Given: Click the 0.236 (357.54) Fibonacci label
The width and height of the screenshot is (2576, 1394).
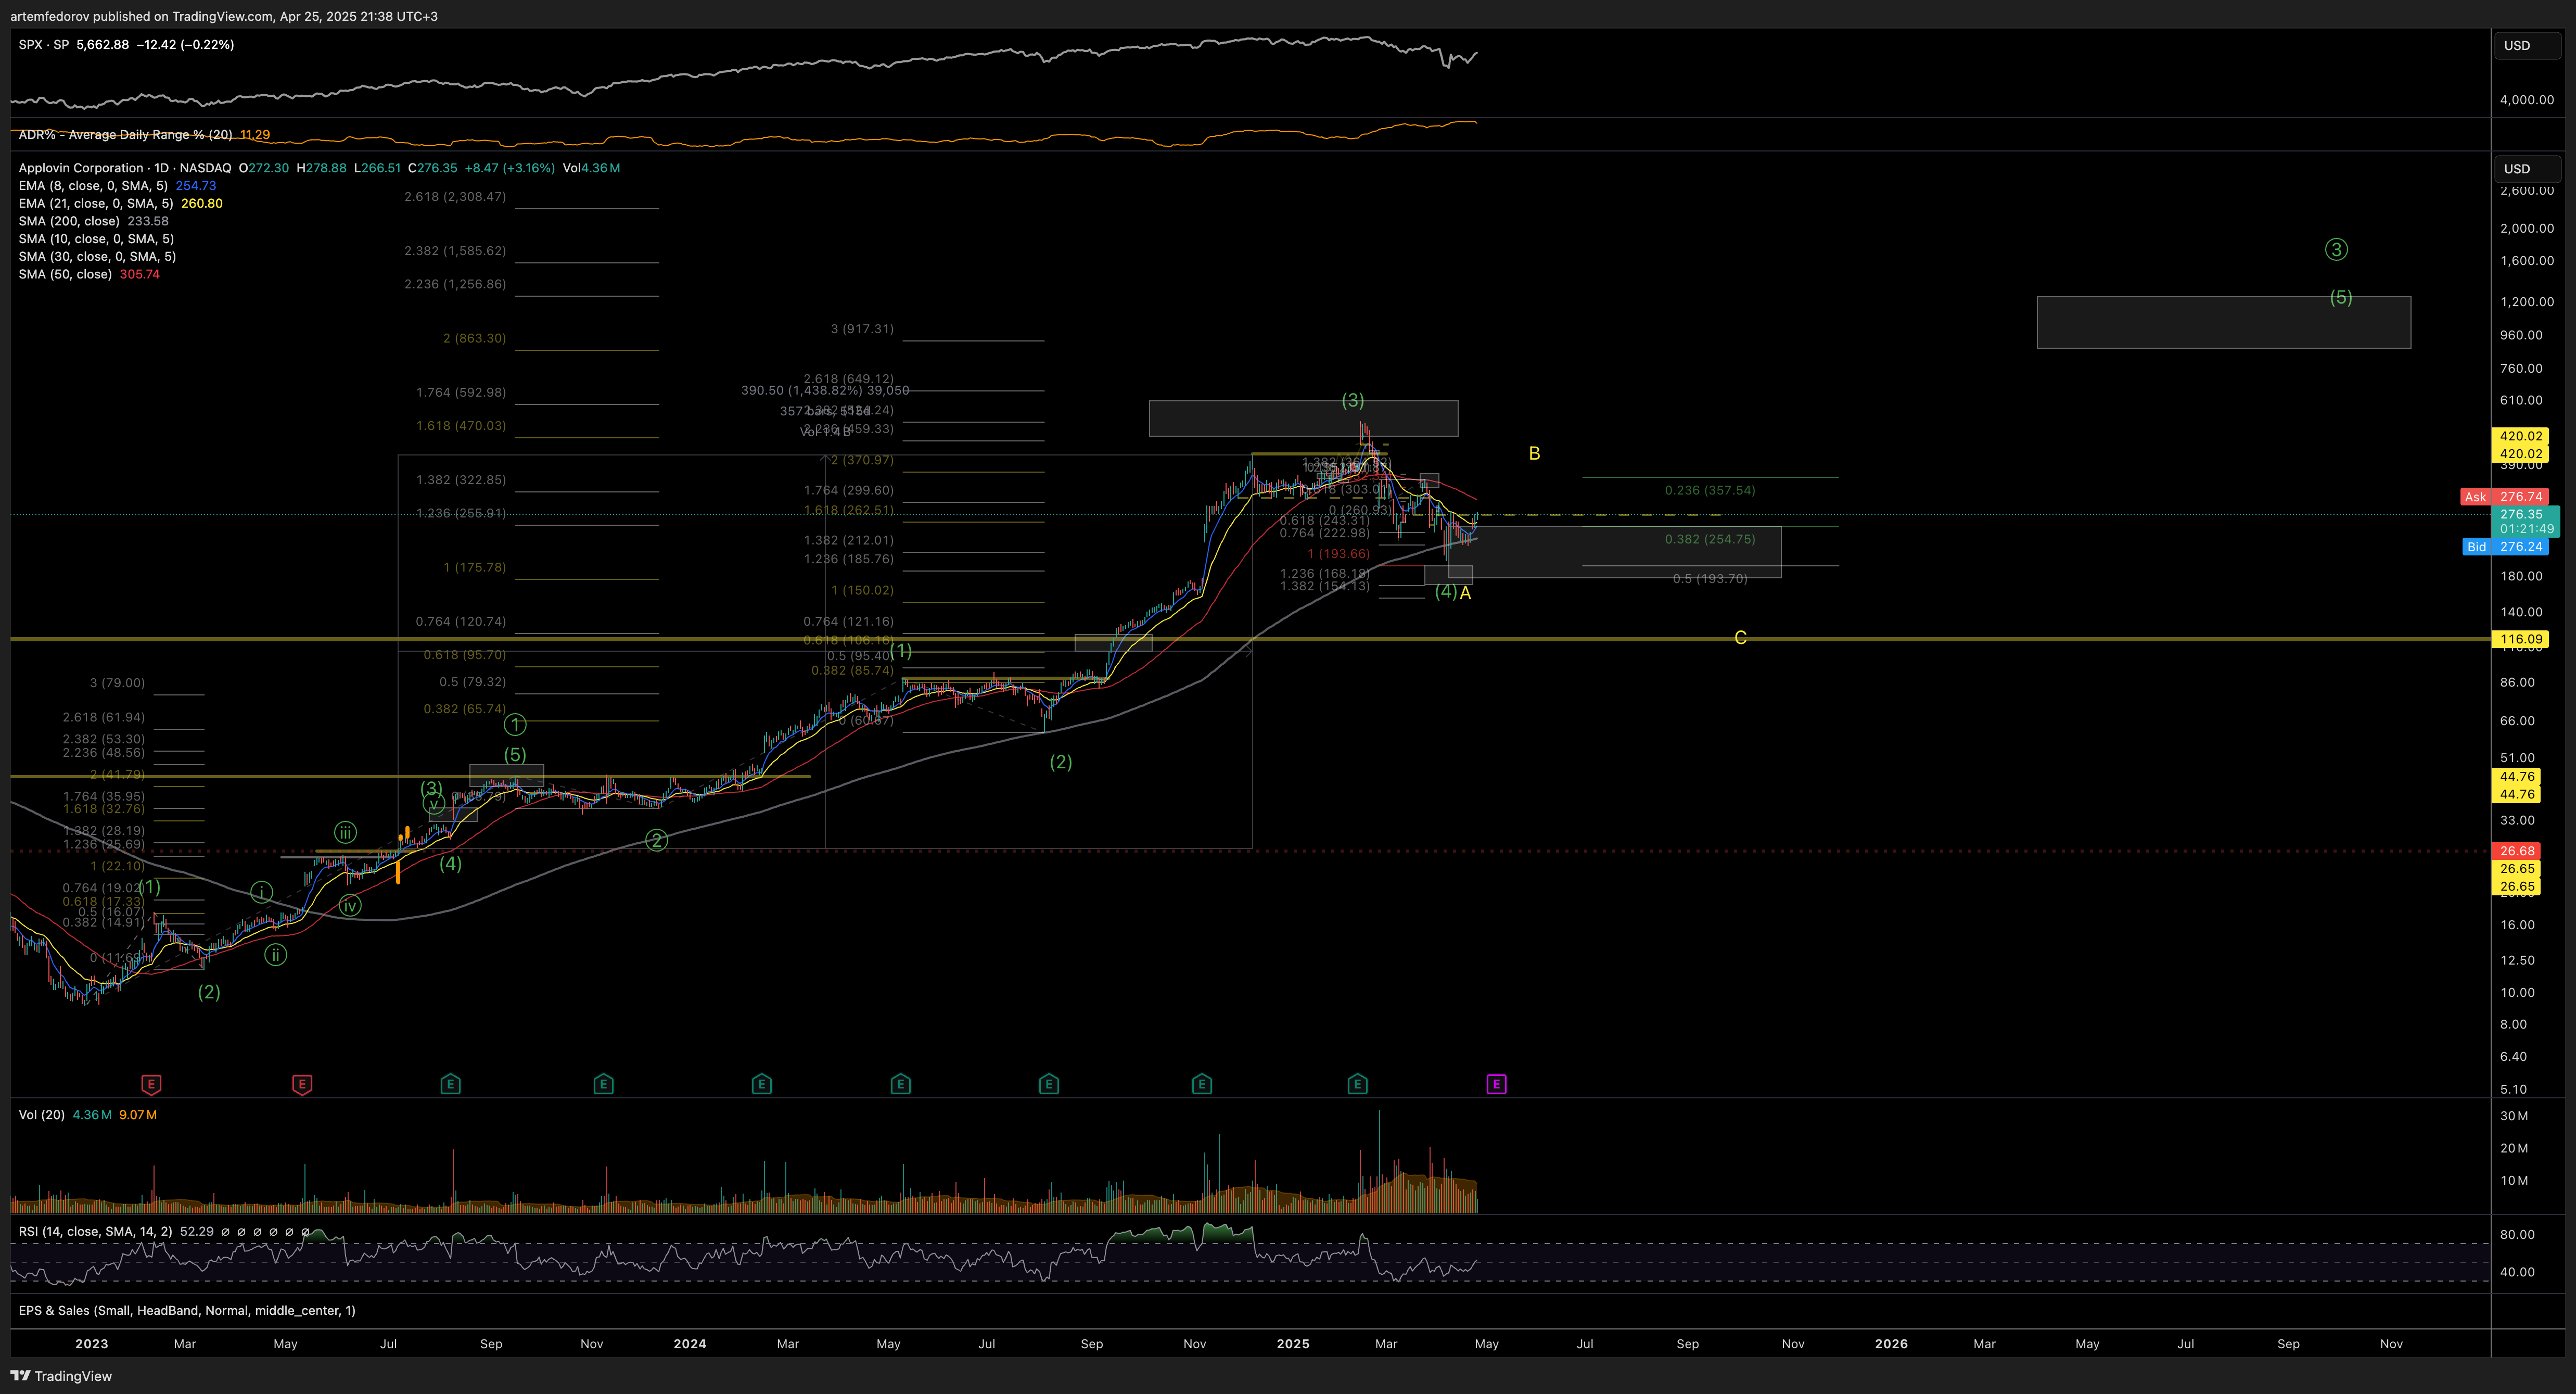Looking at the screenshot, I should pyautogui.click(x=1709, y=491).
